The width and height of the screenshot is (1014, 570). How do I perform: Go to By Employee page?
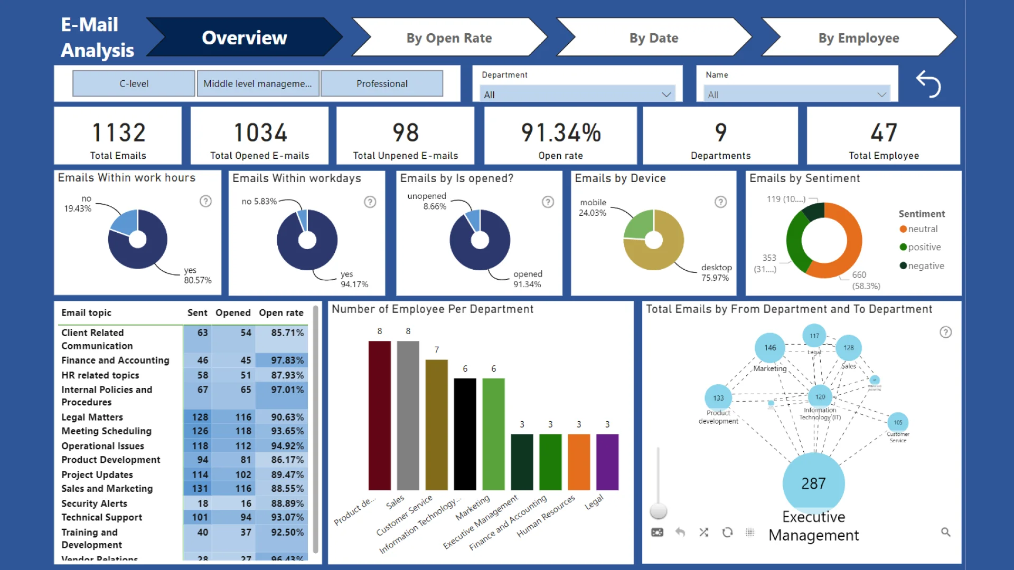[x=859, y=37]
